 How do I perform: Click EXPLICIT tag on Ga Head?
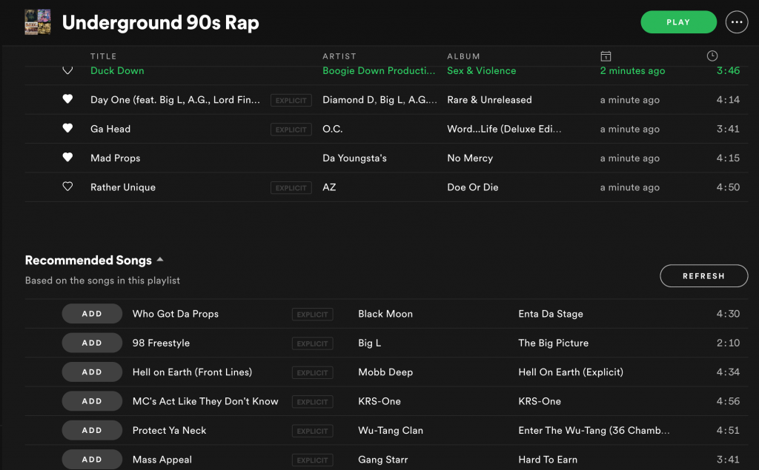291,129
